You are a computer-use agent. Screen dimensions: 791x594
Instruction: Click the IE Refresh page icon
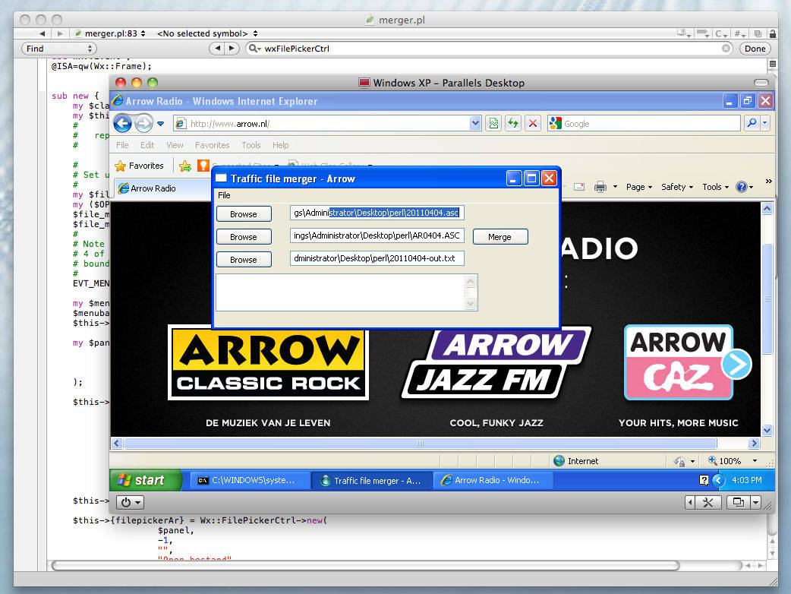click(513, 123)
